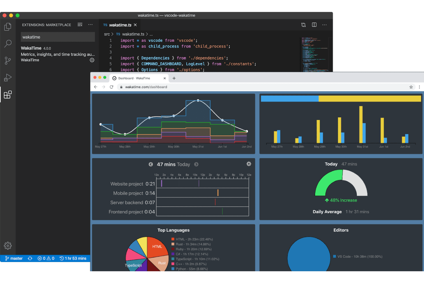Click the blue segment of the stacked progress bar
Image resolution: width=424 pixels, height=283 pixels.
point(289,98)
